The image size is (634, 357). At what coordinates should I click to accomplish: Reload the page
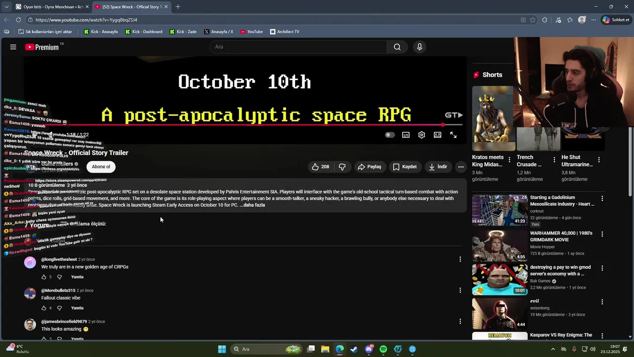point(18,20)
